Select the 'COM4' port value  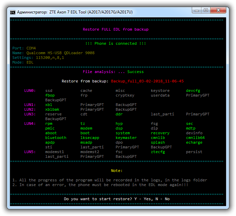31,48
